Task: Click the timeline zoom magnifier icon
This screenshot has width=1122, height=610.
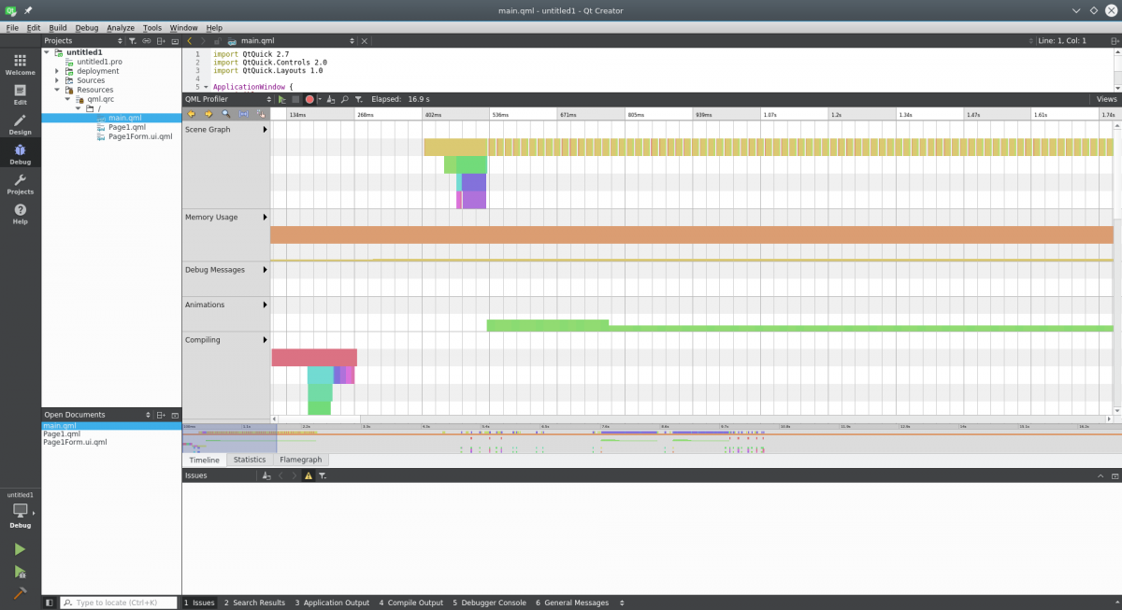Action: (225, 114)
